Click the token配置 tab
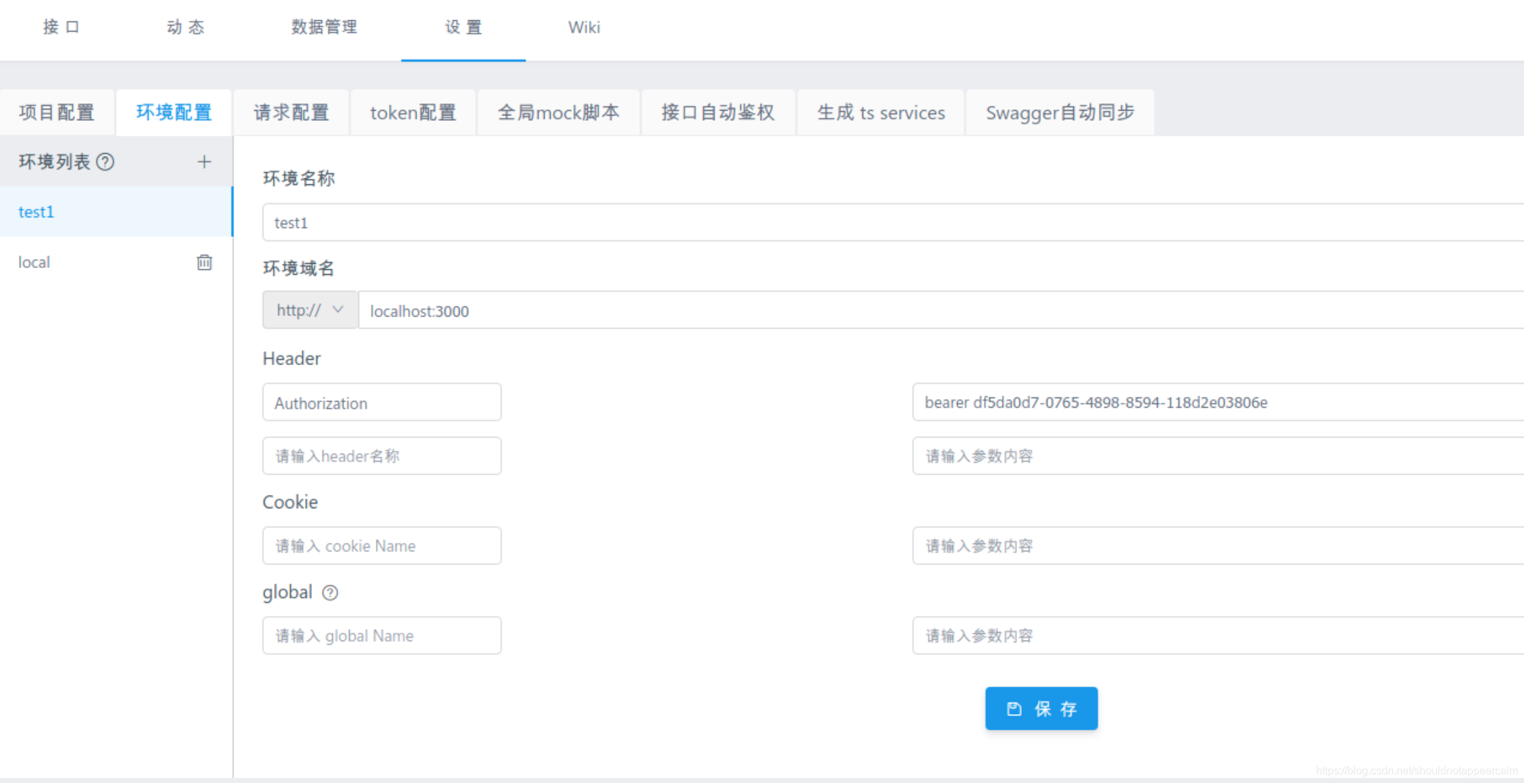 point(412,111)
